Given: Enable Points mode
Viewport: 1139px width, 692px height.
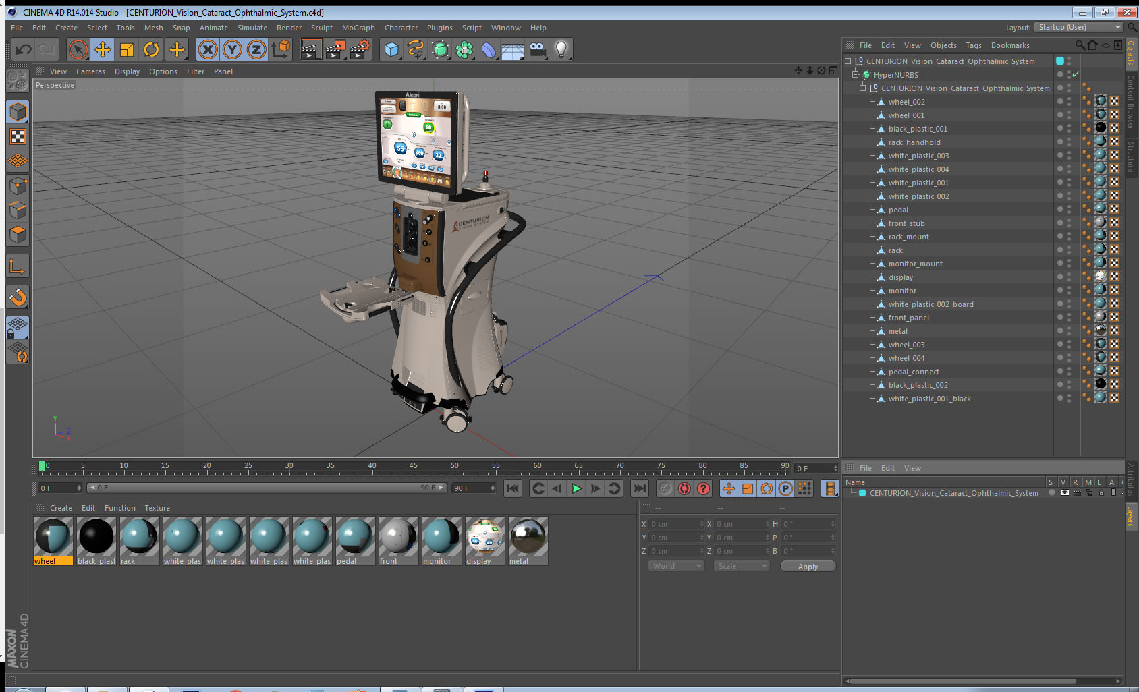Looking at the screenshot, I should pos(18,185).
